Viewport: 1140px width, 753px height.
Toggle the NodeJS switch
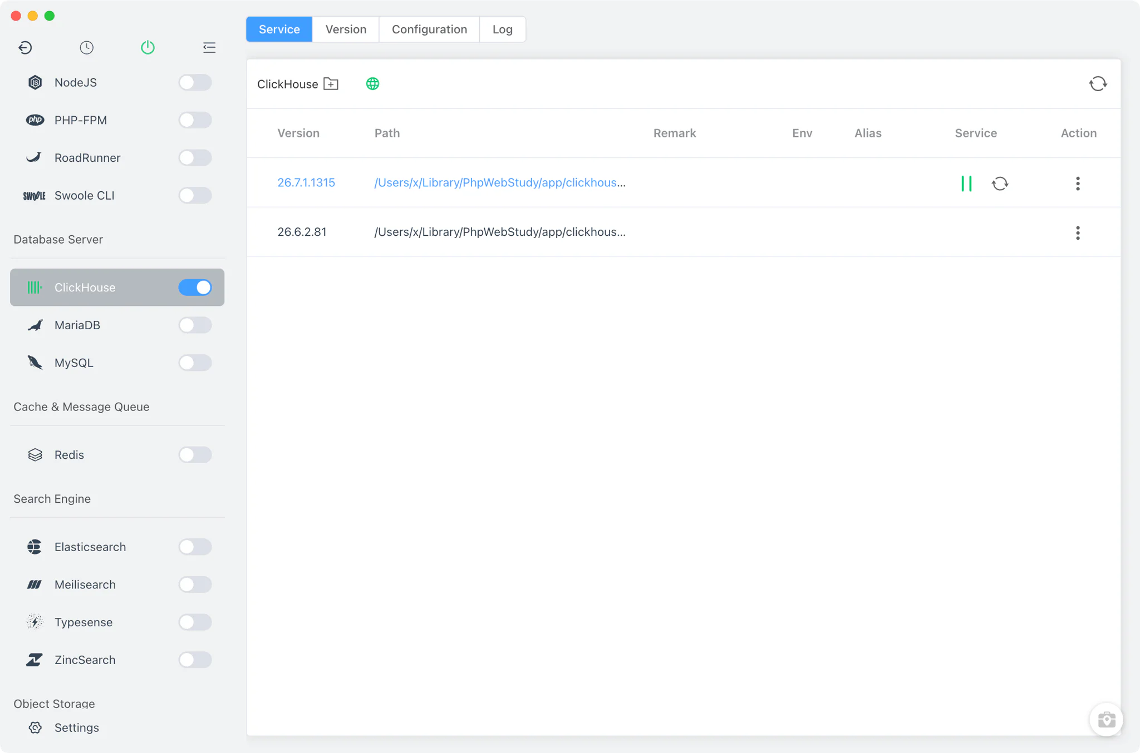click(195, 82)
